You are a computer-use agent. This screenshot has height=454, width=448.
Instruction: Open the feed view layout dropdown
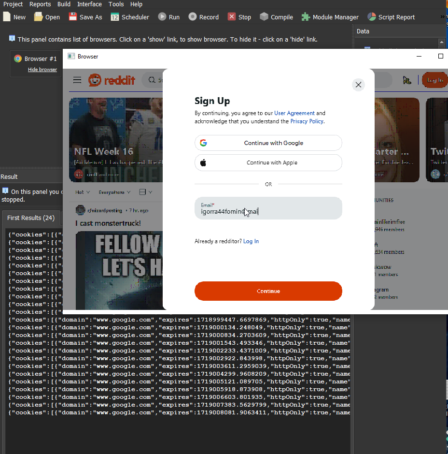[x=146, y=192]
